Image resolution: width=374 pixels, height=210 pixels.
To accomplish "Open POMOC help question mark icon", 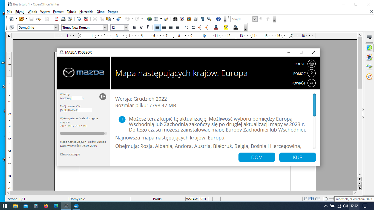I will point(311,74).
